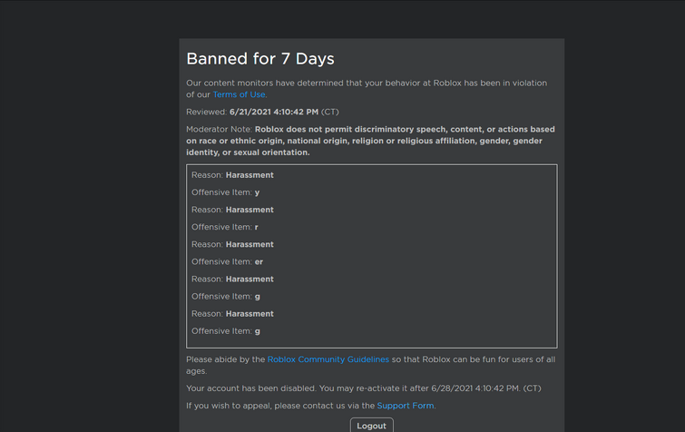Click the bold Moderator Note paragraph
The height and width of the screenshot is (432, 685).
pos(369,141)
